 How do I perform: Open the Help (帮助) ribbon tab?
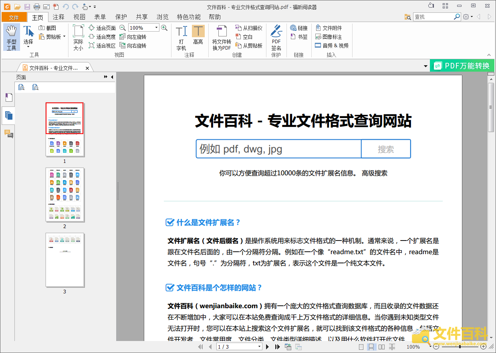point(215,17)
